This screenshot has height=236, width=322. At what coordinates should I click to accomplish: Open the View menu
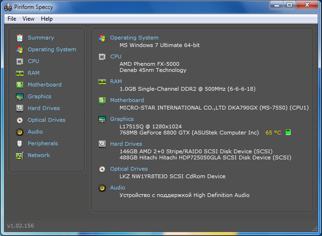click(28, 19)
